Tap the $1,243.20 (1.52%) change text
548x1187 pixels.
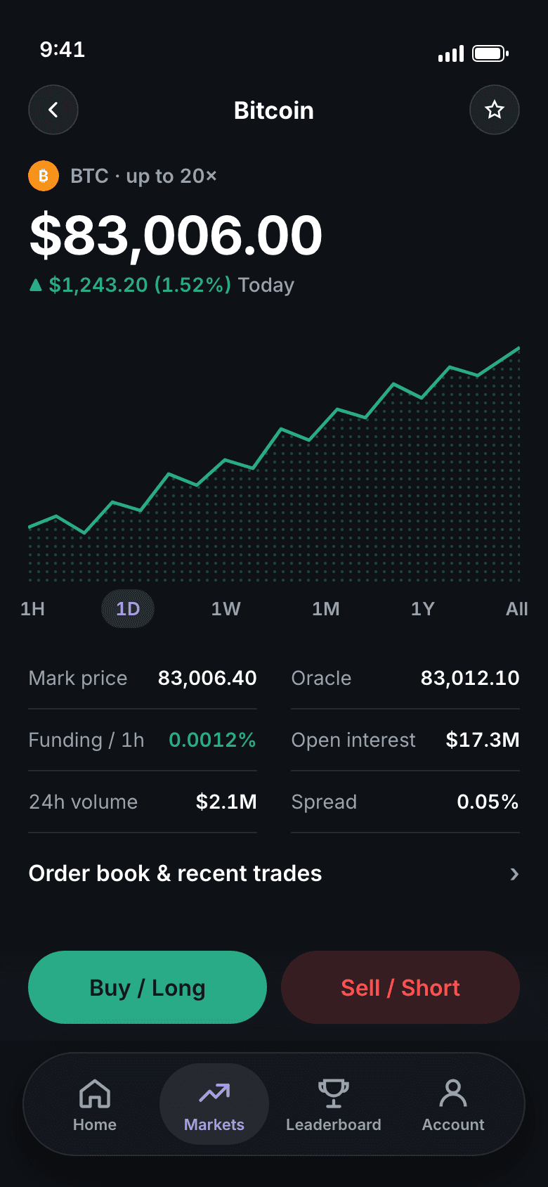[x=140, y=285]
